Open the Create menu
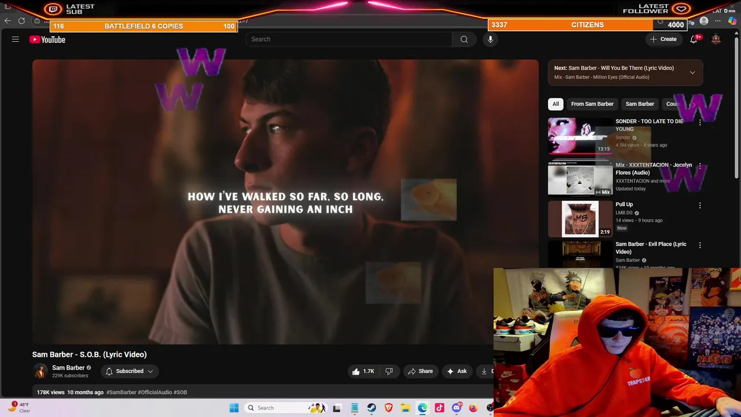Image resolution: width=741 pixels, height=417 pixels. pos(663,39)
